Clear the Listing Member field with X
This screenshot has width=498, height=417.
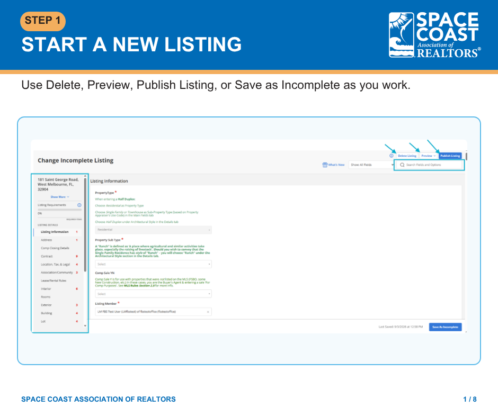[208, 312]
